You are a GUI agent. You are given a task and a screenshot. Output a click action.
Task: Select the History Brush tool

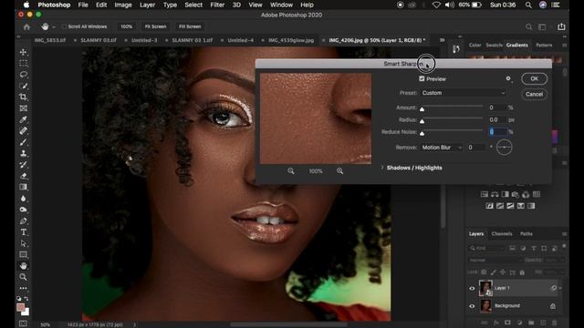(23, 164)
